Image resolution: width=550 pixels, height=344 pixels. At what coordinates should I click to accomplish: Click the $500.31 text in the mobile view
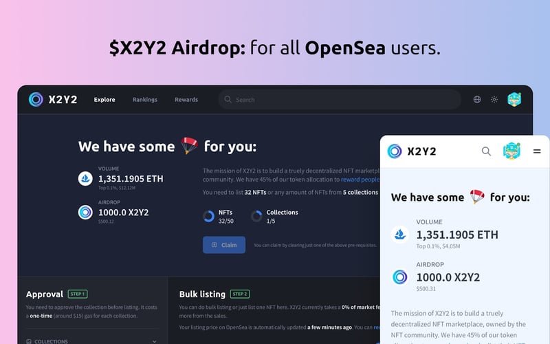[426, 288]
